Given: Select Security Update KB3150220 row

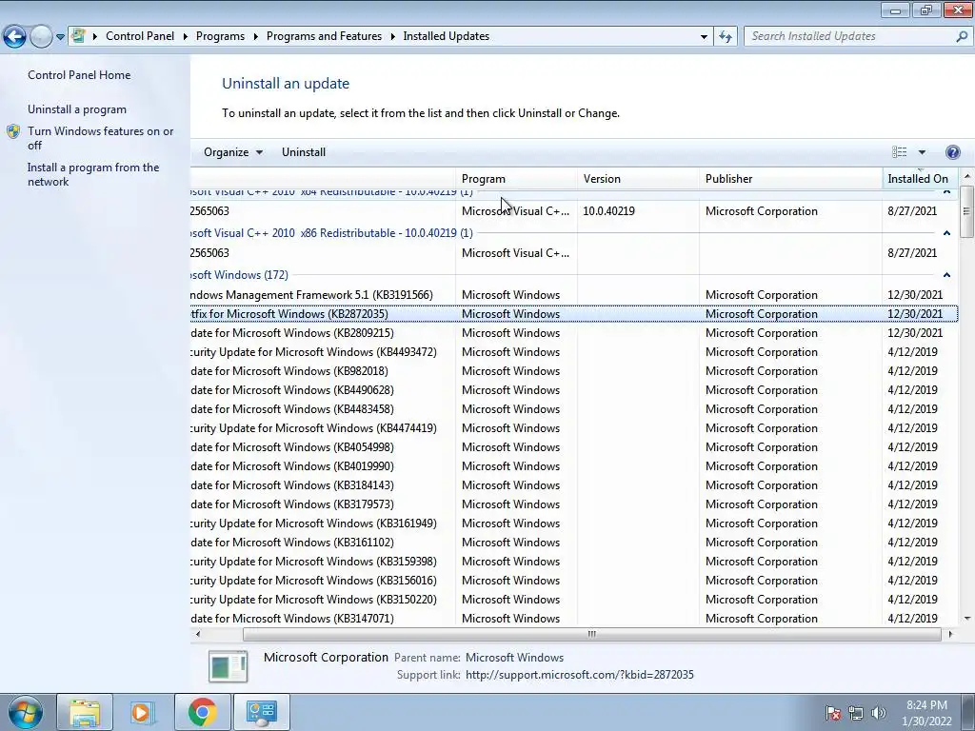Looking at the screenshot, I should [x=574, y=600].
